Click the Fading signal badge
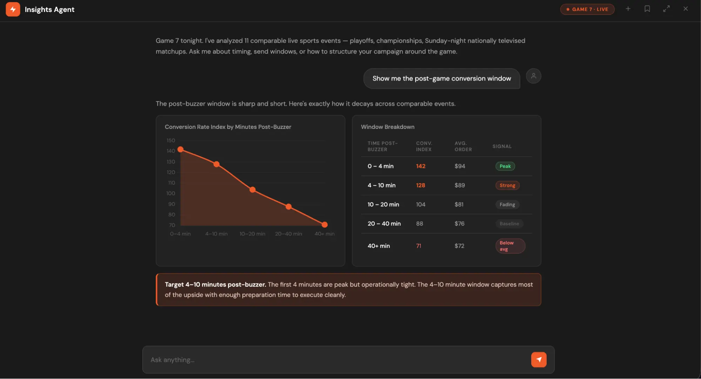701x379 pixels. (507, 205)
